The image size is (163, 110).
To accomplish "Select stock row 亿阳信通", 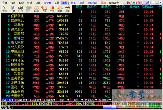I will click(82, 16).
